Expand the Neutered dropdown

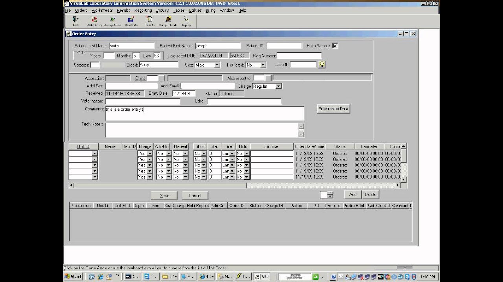click(263, 65)
